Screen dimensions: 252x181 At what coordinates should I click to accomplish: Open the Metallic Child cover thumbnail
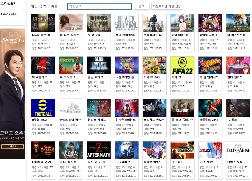(x=155, y=150)
